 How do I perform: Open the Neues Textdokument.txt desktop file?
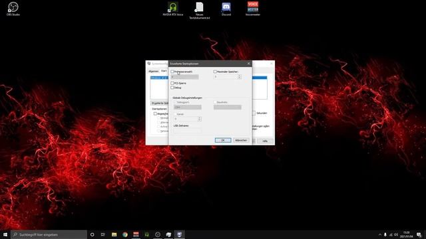(200, 11)
